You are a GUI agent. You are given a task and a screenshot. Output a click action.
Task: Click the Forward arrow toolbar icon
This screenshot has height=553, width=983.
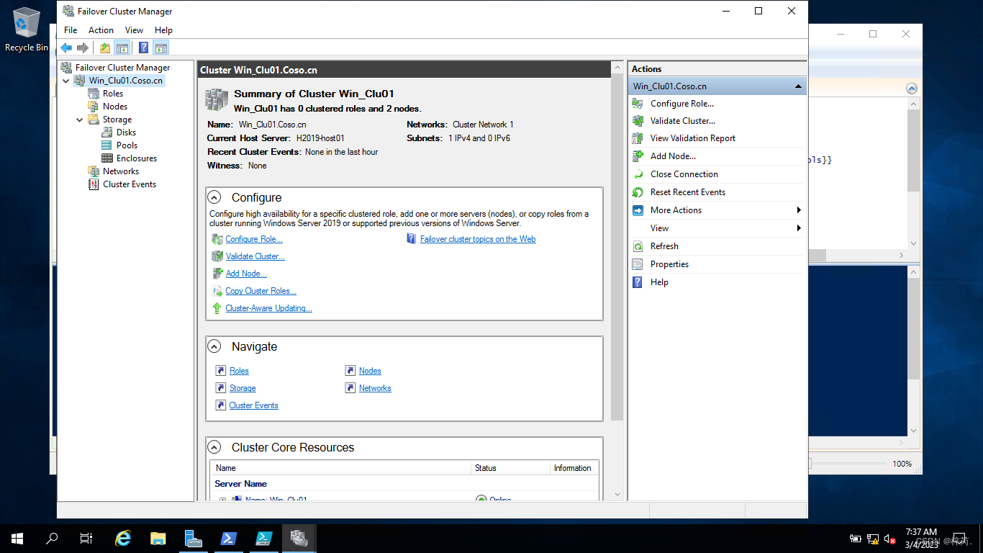click(x=83, y=48)
